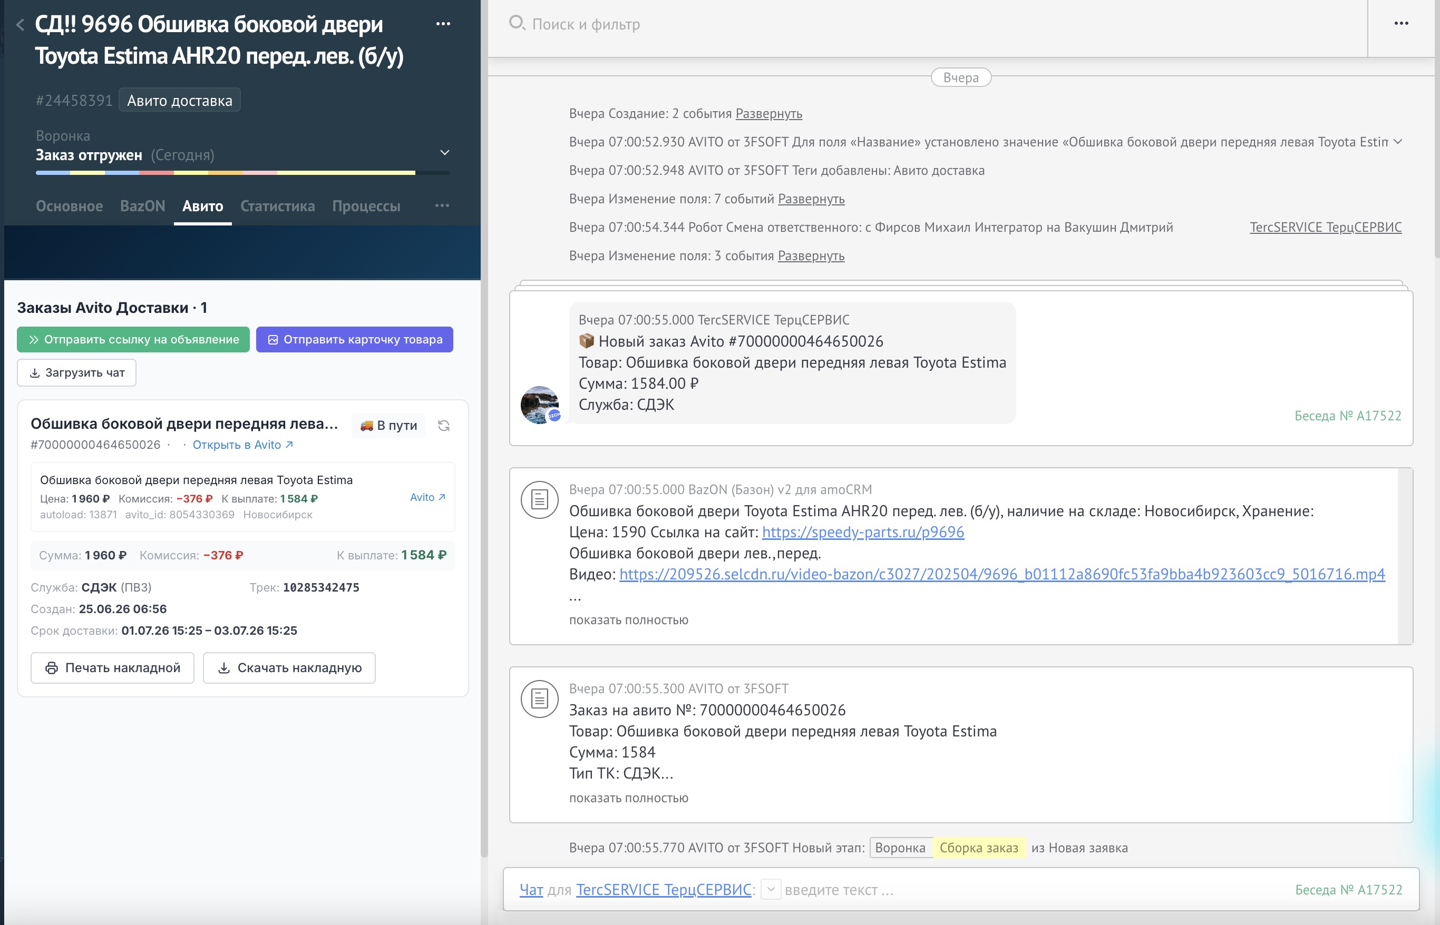Switch to the Основное tab

(69, 206)
